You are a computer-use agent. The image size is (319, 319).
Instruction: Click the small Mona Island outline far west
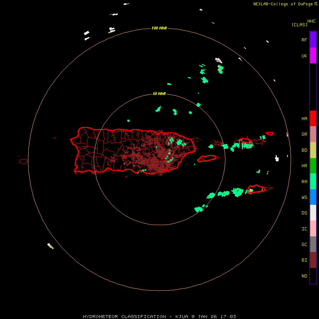click(x=23, y=162)
